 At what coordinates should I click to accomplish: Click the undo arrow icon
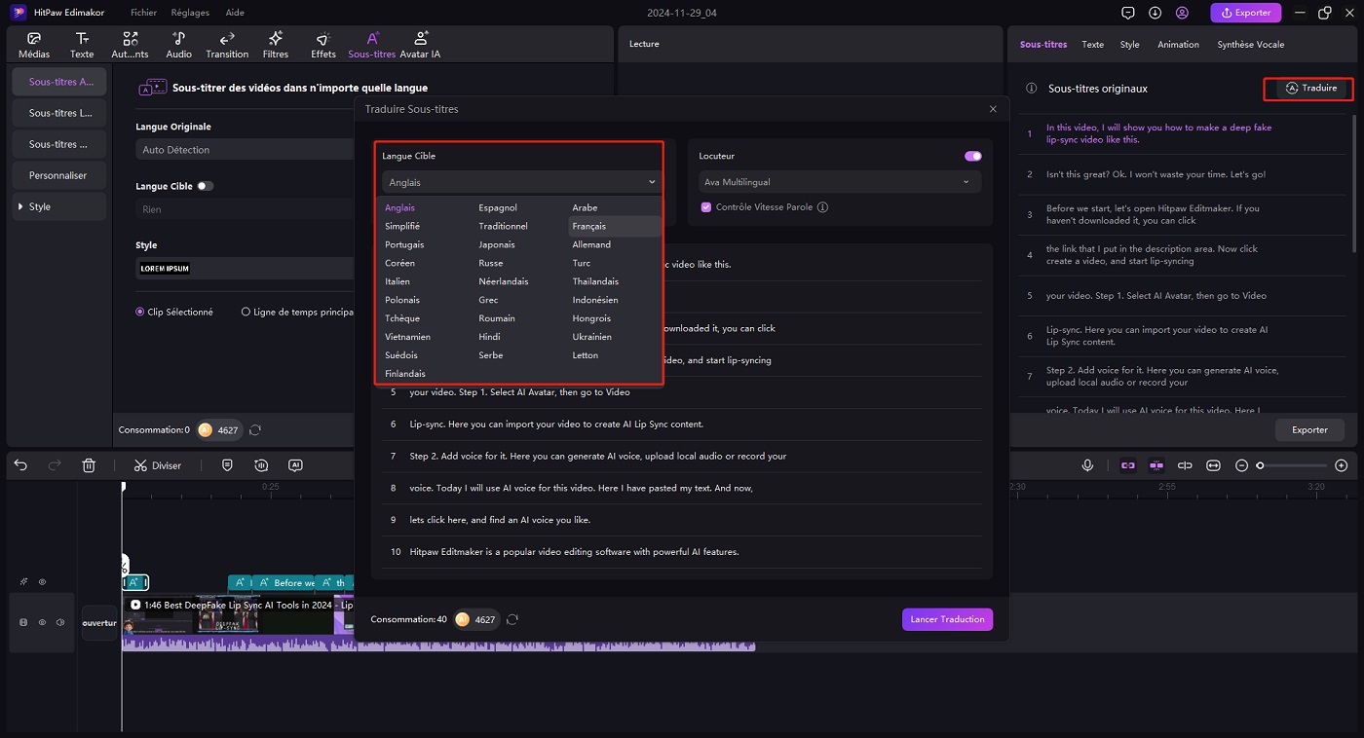coord(20,465)
